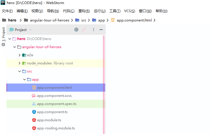Image resolution: width=211 pixels, height=134 pixels.
Task: Click the src folder icon in the tree
Action: 24,71
